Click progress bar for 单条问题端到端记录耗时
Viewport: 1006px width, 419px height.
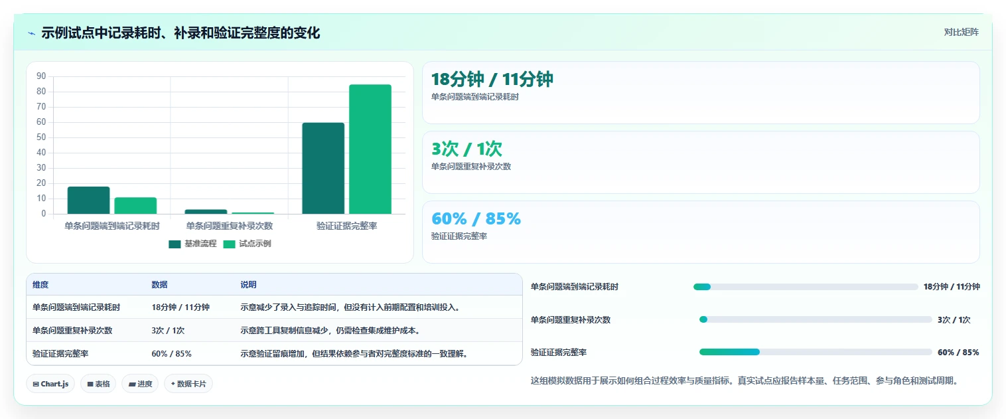(806, 287)
